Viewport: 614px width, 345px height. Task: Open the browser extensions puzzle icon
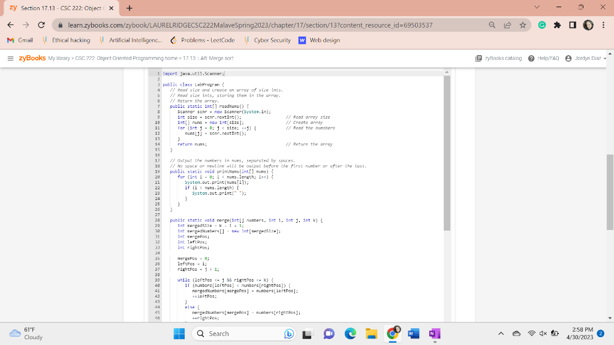point(558,26)
